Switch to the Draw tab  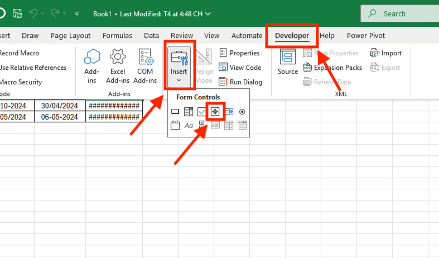(x=30, y=36)
